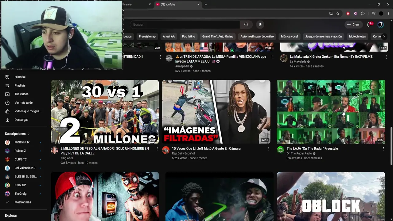Image resolution: width=393 pixels, height=221 pixels.
Task: Open Rap Daily Español channel avatar
Action: pyautogui.click(x=166, y=150)
